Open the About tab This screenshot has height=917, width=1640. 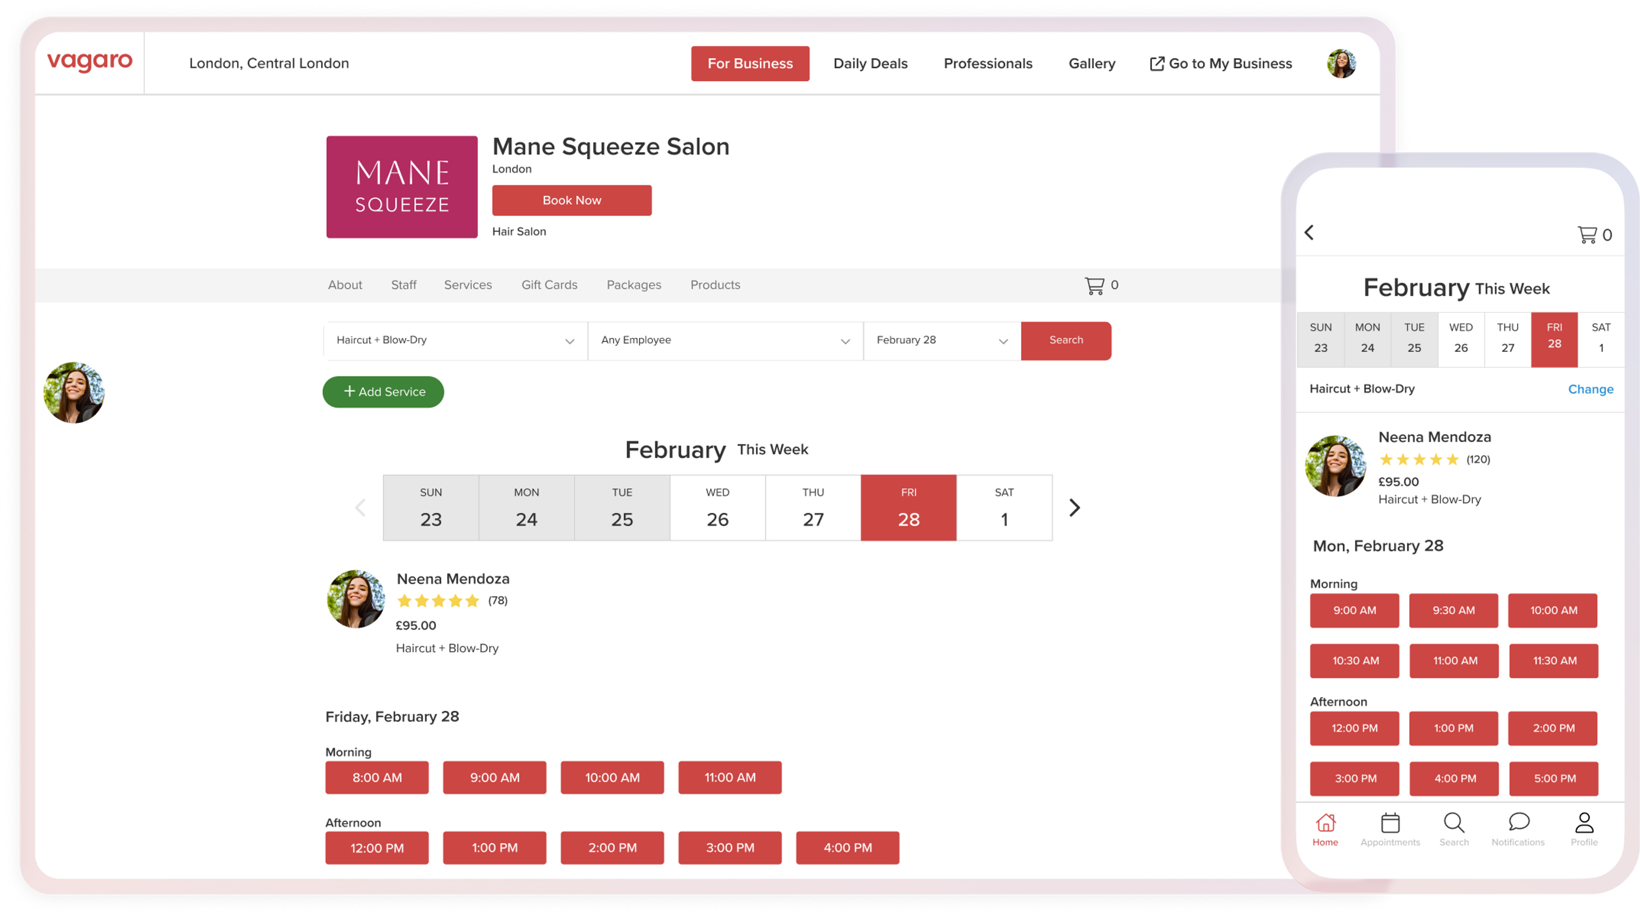coord(345,285)
